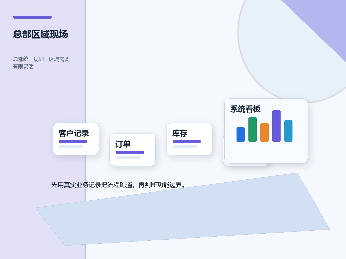Click the blue bar in 系统看板 chart
The width and height of the screenshot is (346, 259).
241,134
